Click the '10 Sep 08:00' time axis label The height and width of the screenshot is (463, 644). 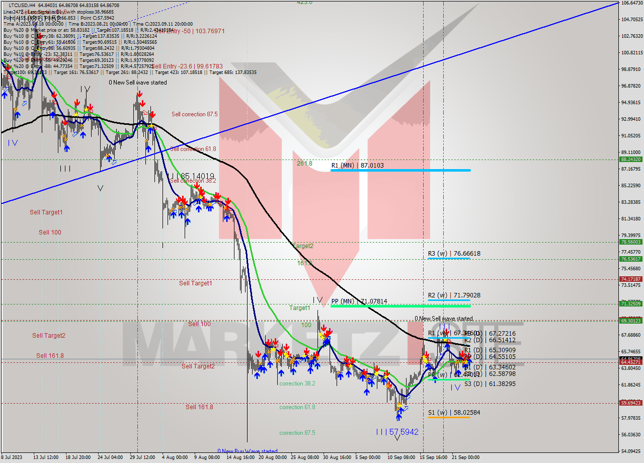[402, 458]
